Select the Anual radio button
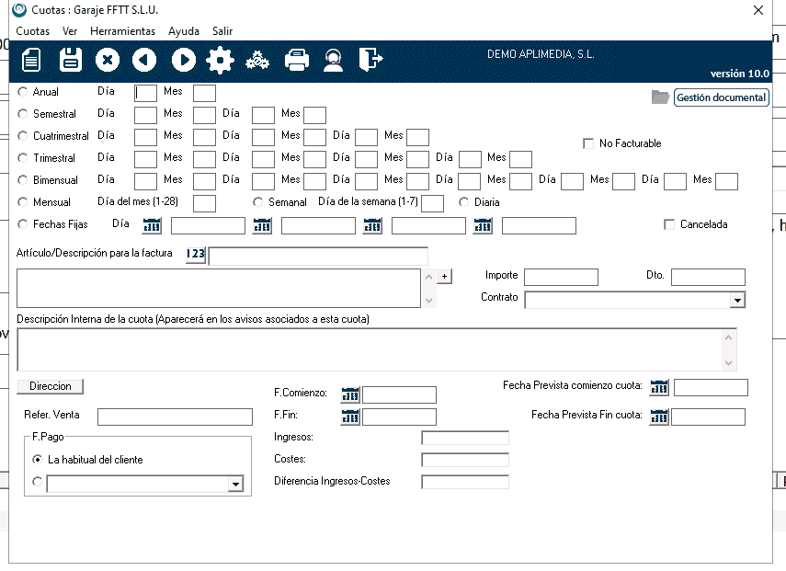786x571 pixels. point(23,92)
